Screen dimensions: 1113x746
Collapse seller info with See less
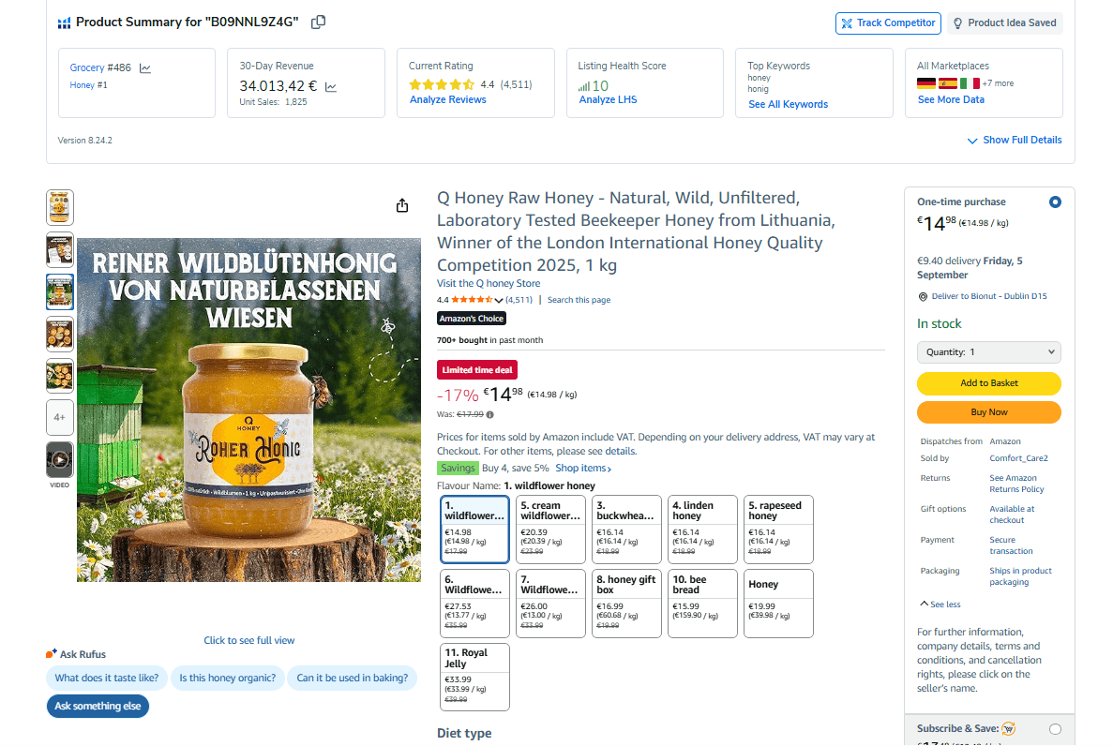click(940, 604)
